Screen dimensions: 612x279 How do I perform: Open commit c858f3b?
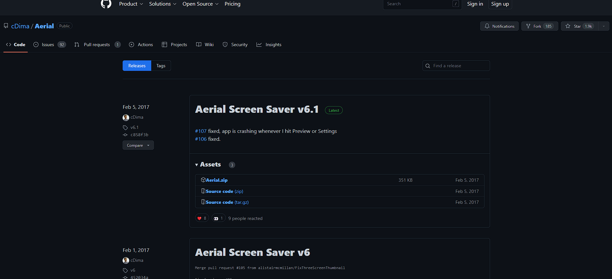139,135
